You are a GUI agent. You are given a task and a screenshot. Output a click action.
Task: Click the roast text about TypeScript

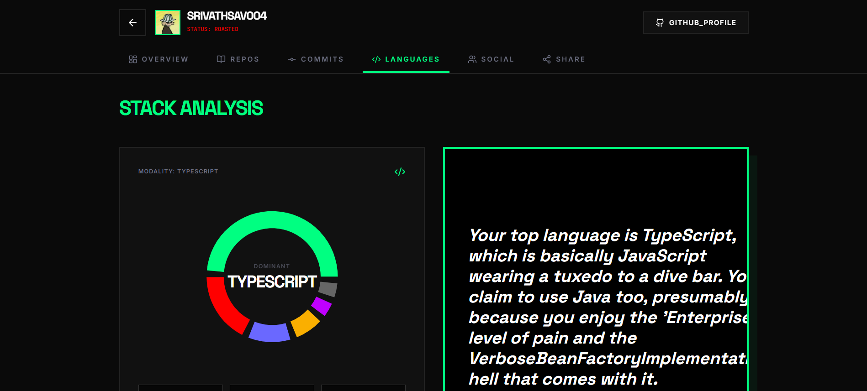(x=608, y=307)
